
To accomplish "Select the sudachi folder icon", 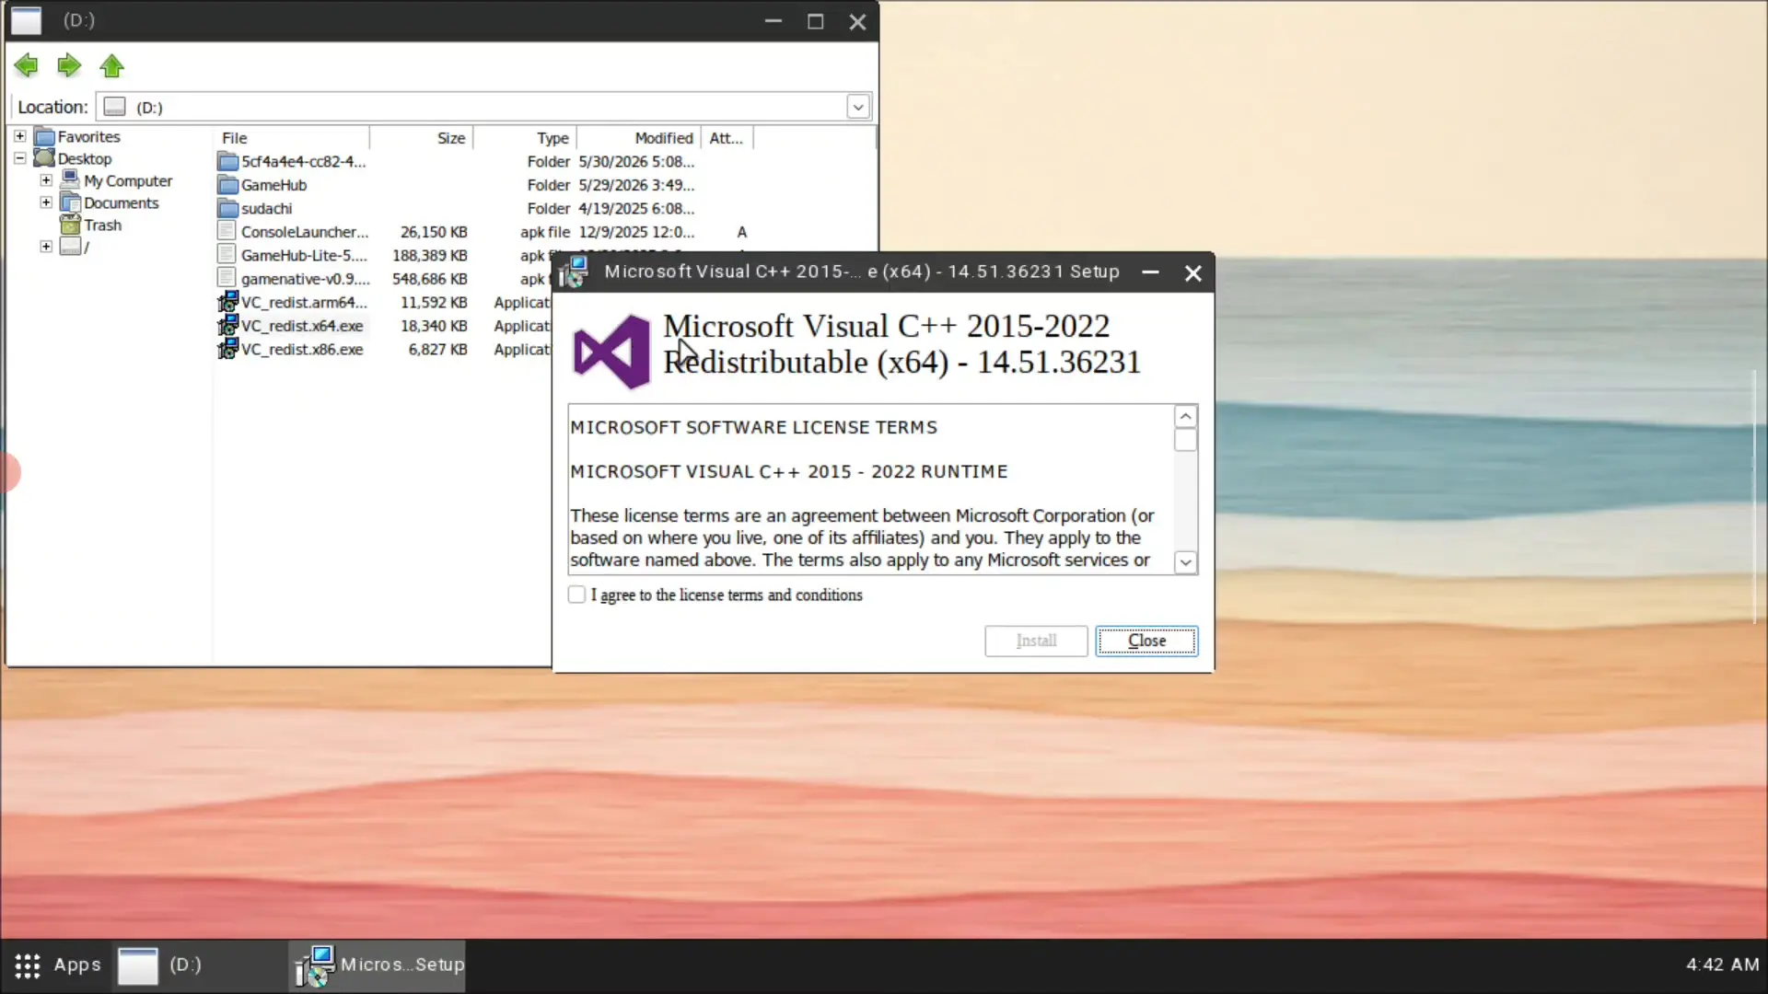I will 227,209.
